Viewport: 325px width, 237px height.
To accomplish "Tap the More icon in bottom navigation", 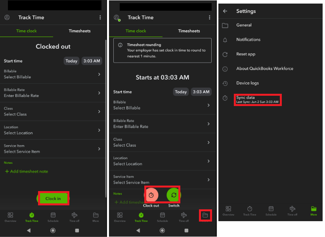I will coord(96,217).
